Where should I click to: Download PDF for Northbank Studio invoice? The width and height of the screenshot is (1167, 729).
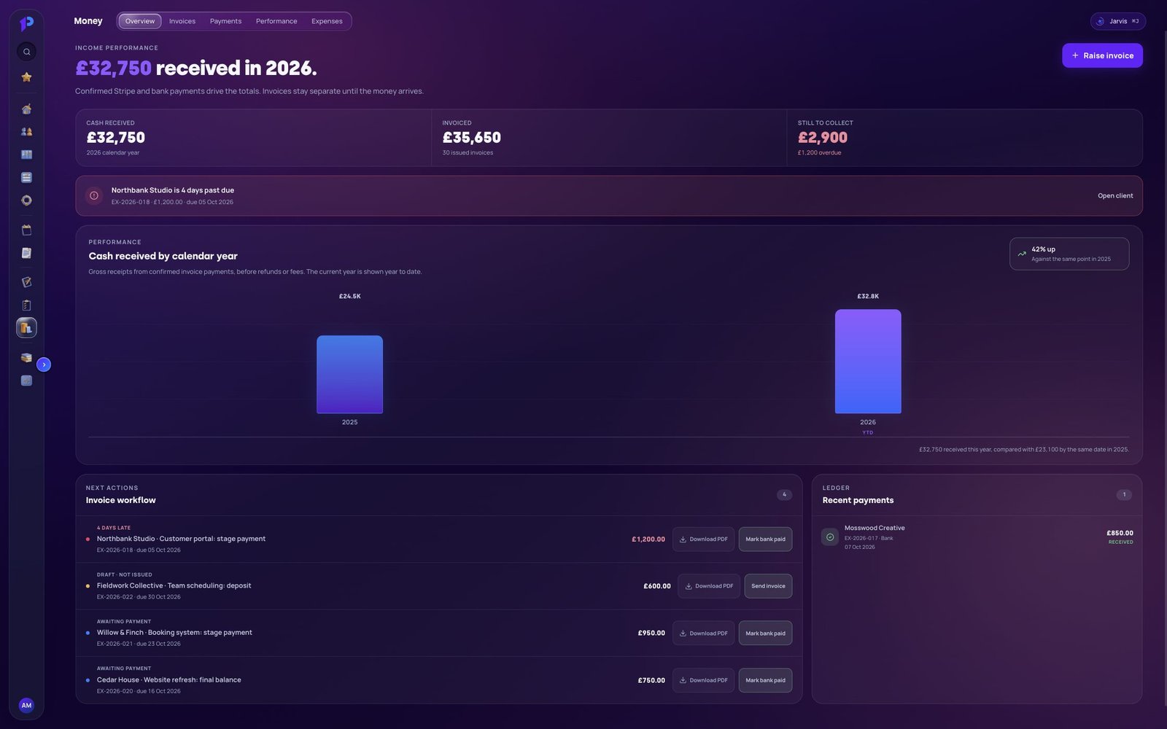[x=703, y=539]
